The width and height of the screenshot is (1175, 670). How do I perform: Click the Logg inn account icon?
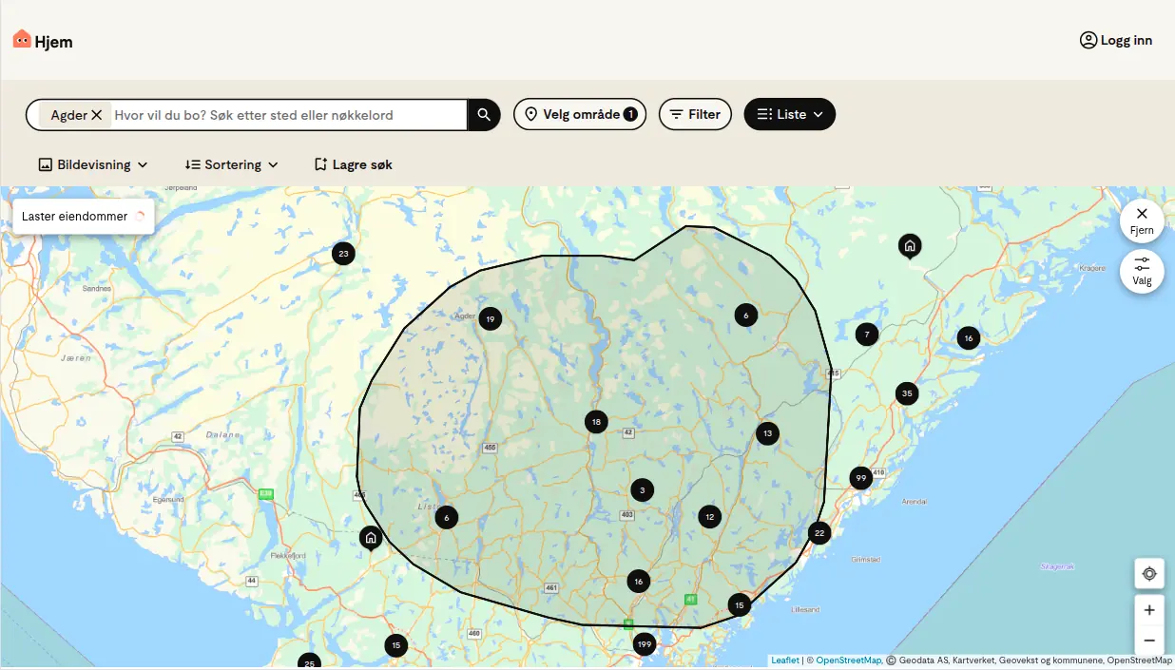point(1088,40)
